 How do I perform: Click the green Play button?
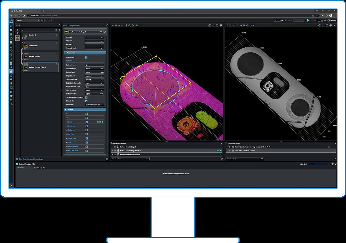pos(308,21)
